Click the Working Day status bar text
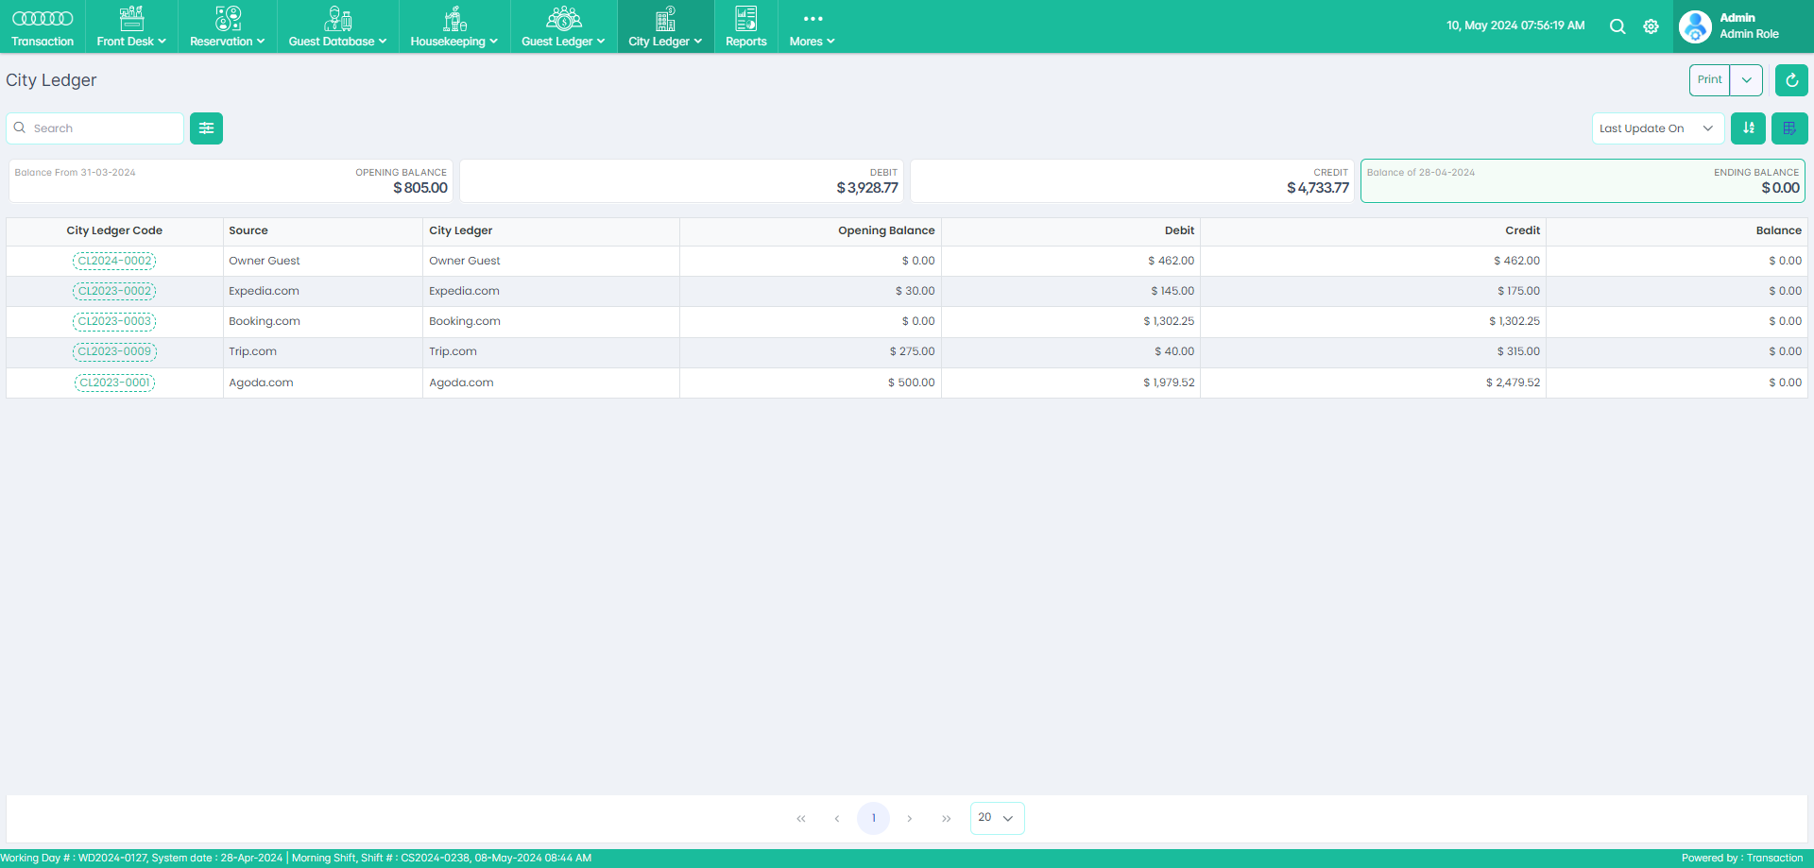This screenshot has width=1814, height=868. tap(296, 859)
